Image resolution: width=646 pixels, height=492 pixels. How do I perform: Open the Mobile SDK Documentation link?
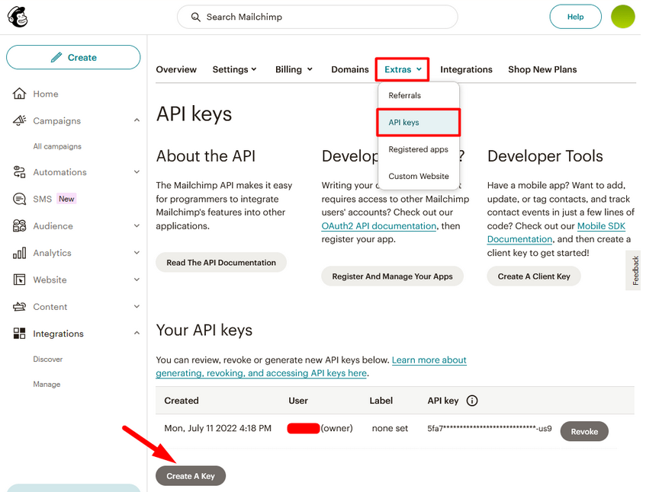(x=601, y=226)
